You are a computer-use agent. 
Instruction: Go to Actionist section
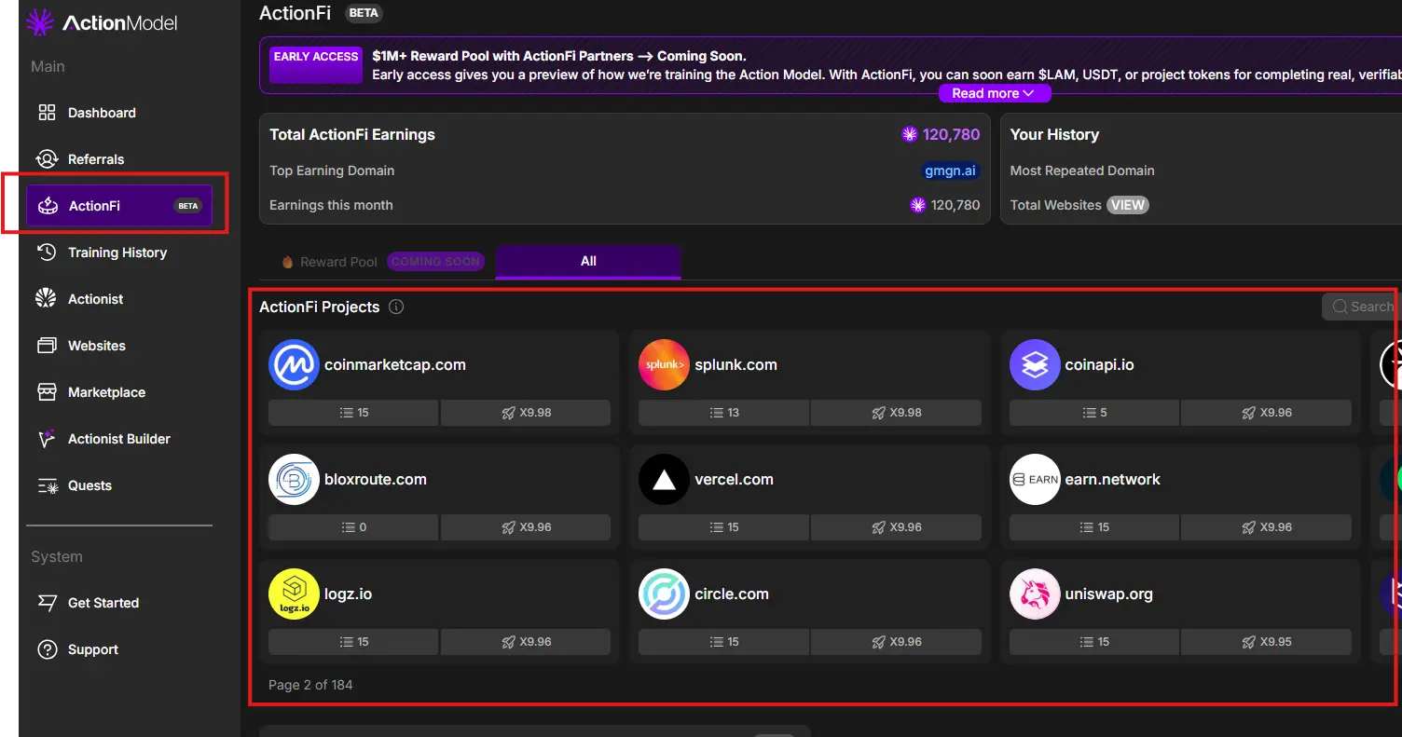point(119,299)
